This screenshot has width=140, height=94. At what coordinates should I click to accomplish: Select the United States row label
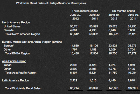pos(12,26)
